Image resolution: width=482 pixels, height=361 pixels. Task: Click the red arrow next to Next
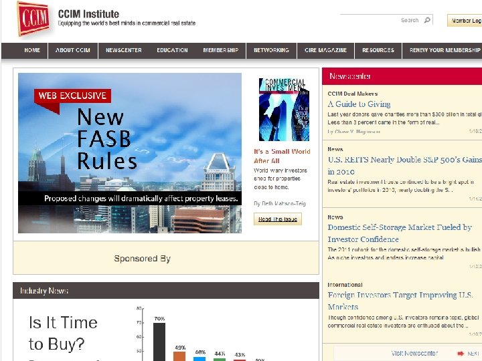coord(461,354)
